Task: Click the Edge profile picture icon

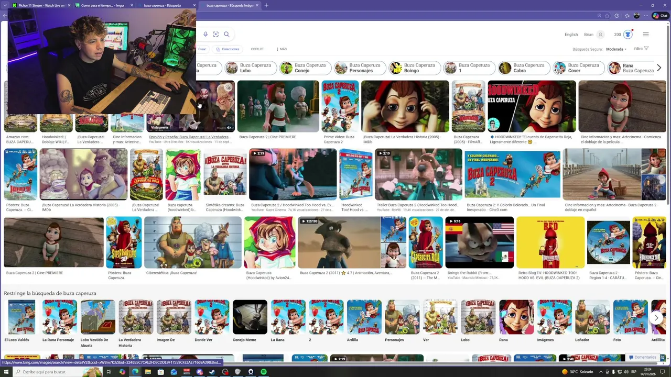Action: click(x=637, y=16)
